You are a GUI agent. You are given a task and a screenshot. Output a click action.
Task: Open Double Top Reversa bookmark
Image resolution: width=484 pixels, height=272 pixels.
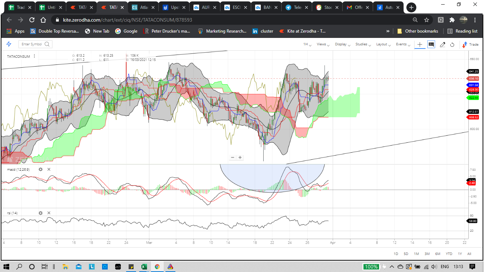[x=55, y=31]
